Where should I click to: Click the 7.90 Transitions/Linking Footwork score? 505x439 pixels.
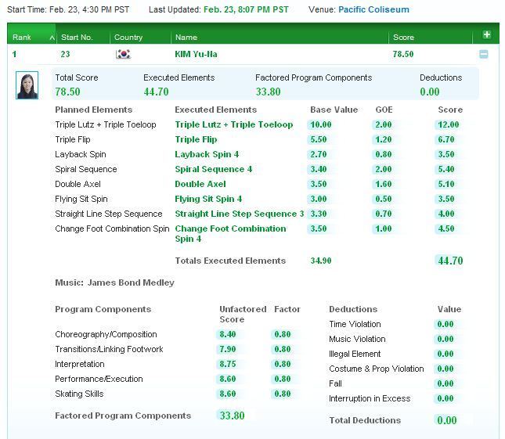tap(228, 349)
